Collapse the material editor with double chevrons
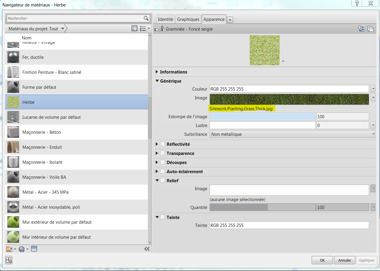This screenshot has width=380, height=271. 147,249
